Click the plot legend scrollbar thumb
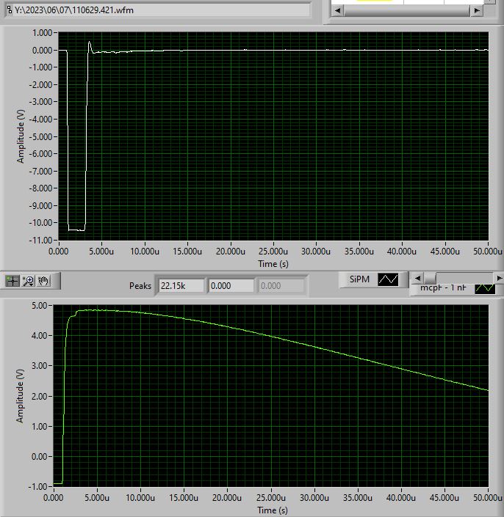 pyautogui.click(x=430, y=278)
